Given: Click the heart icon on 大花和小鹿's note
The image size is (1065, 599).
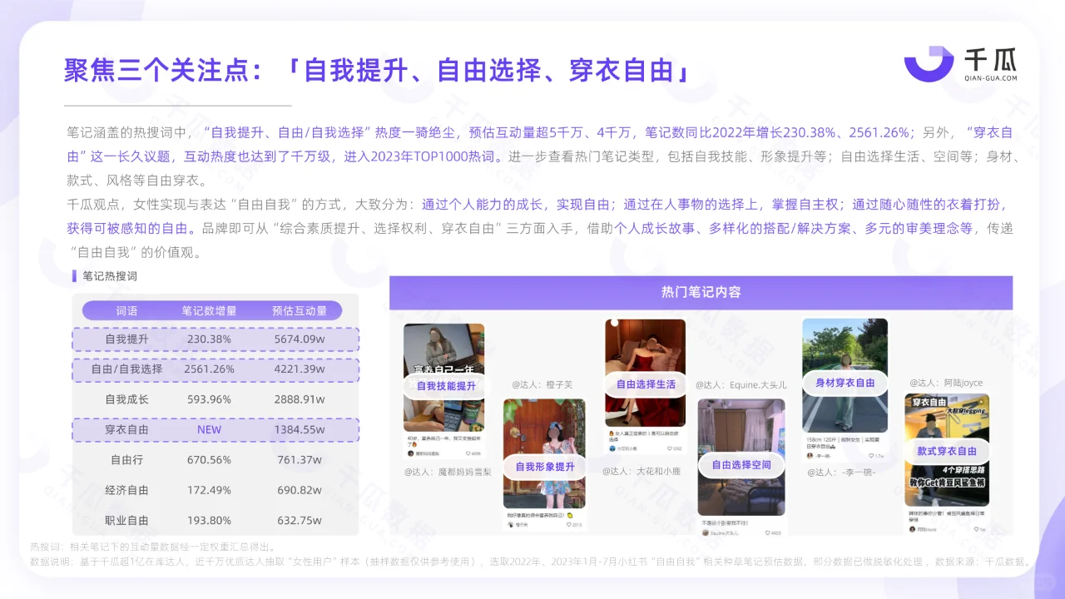Looking at the screenshot, I should click(670, 448).
